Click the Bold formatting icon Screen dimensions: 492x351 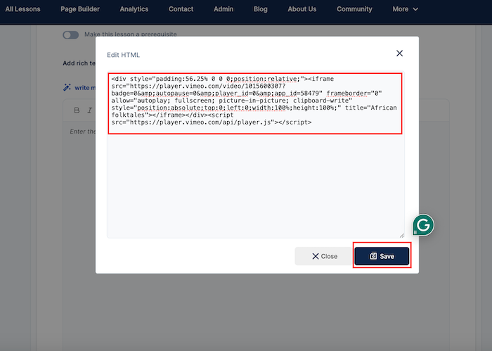pyautogui.click(x=77, y=110)
